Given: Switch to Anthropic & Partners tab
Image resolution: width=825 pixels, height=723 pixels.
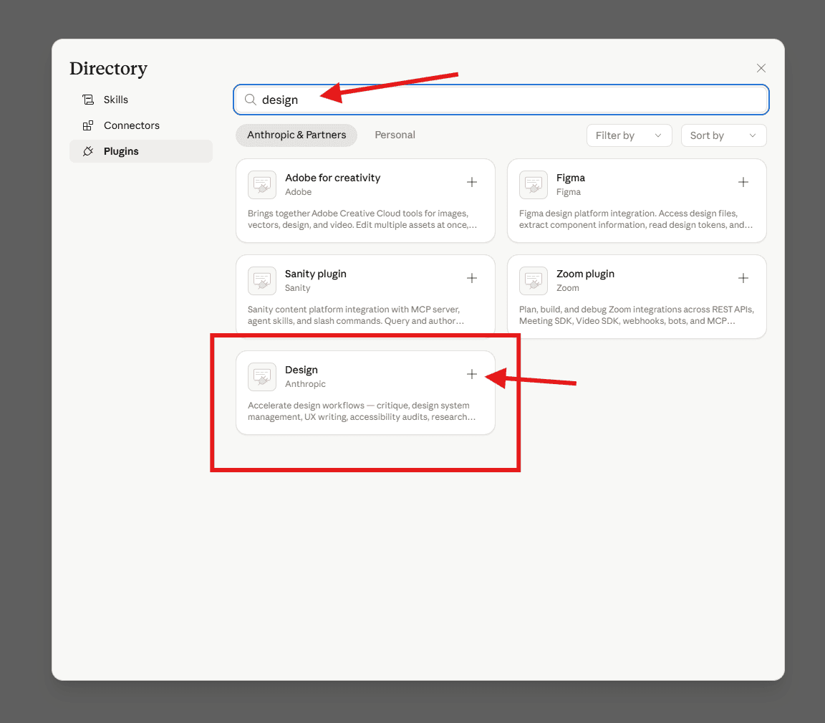Looking at the screenshot, I should click(x=296, y=135).
